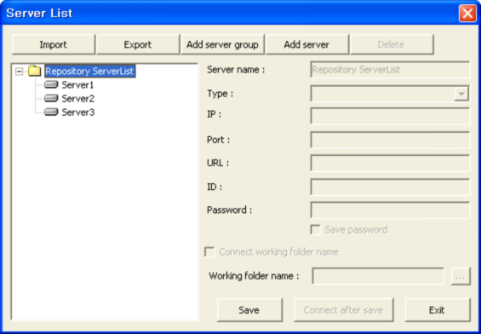Click Add server group button

222,44
